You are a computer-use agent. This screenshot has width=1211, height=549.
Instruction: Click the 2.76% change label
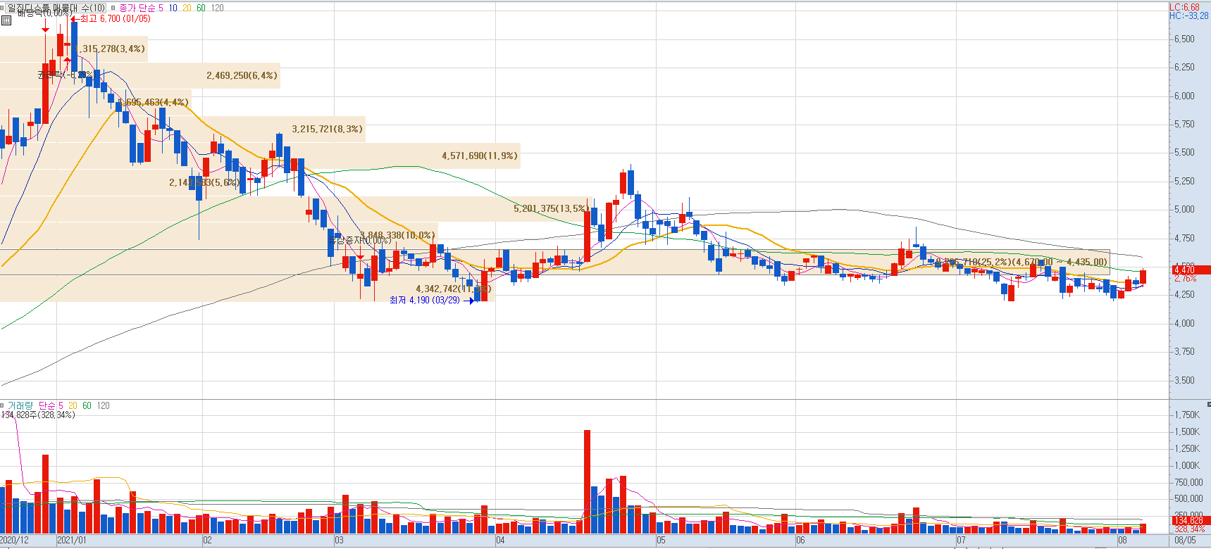[1186, 279]
